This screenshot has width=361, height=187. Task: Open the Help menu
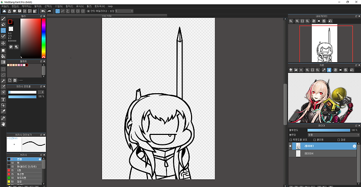(110, 6)
